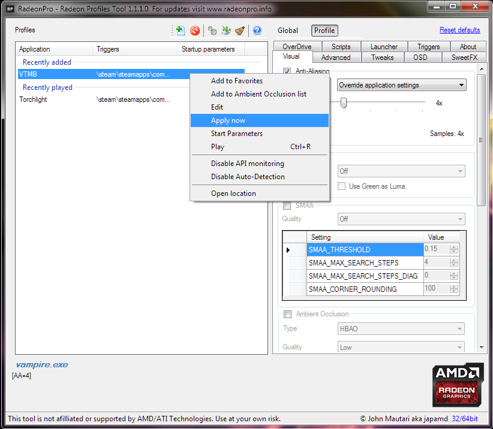Image resolution: width=493 pixels, height=429 pixels.
Task: Select Disable API monitoring
Action: tap(248, 164)
